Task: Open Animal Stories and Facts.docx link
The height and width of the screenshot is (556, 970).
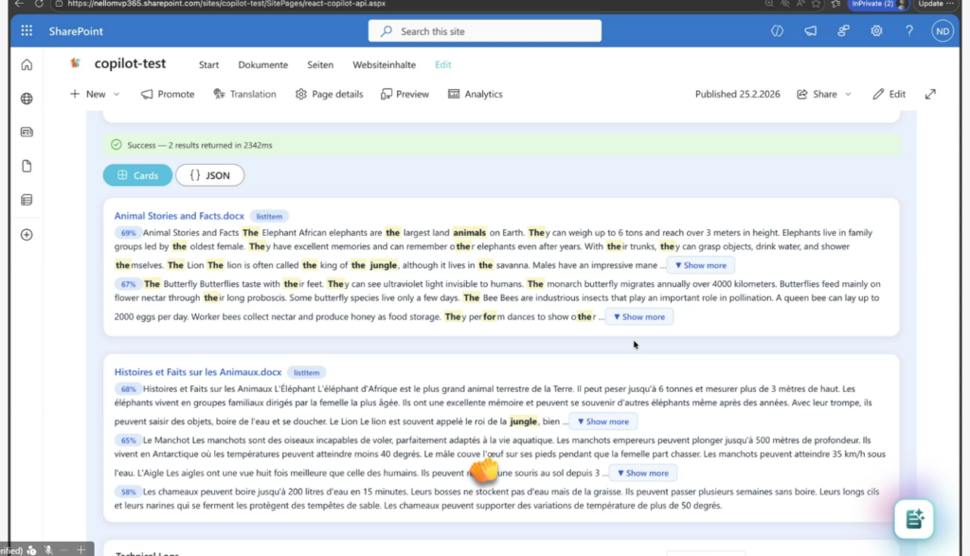Action: tap(179, 216)
